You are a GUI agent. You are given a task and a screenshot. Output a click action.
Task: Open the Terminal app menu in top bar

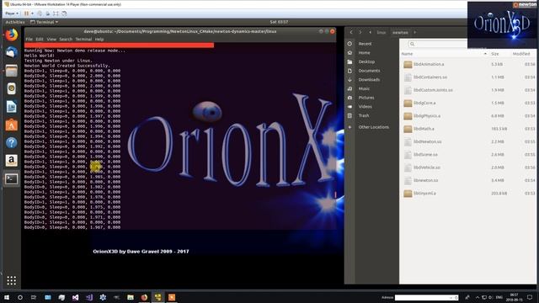point(44,22)
